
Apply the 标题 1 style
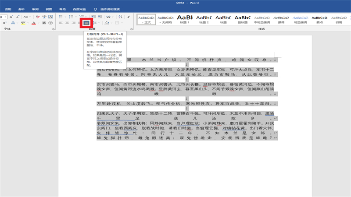point(185,19)
